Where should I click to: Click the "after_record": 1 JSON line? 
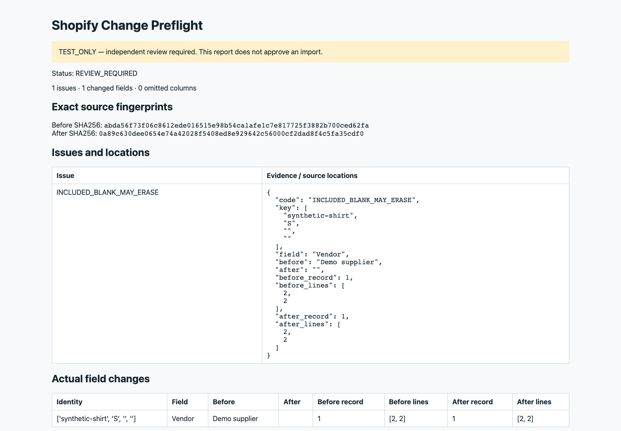point(312,316)
